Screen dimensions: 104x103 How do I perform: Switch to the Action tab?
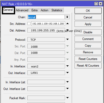(45, 10)
